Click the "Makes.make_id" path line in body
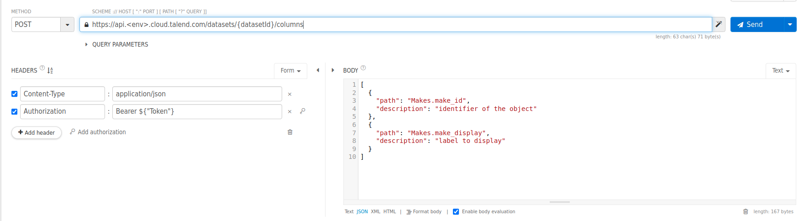The image size is (804, 221). coord(423,101)
